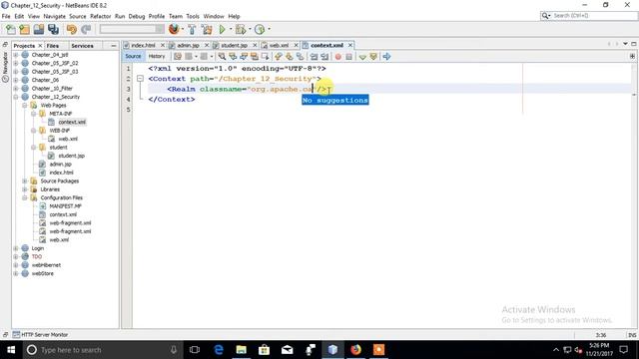639x359 pixels.
Task: Click the Open Project toolbar icon
Action: [39, 29]
